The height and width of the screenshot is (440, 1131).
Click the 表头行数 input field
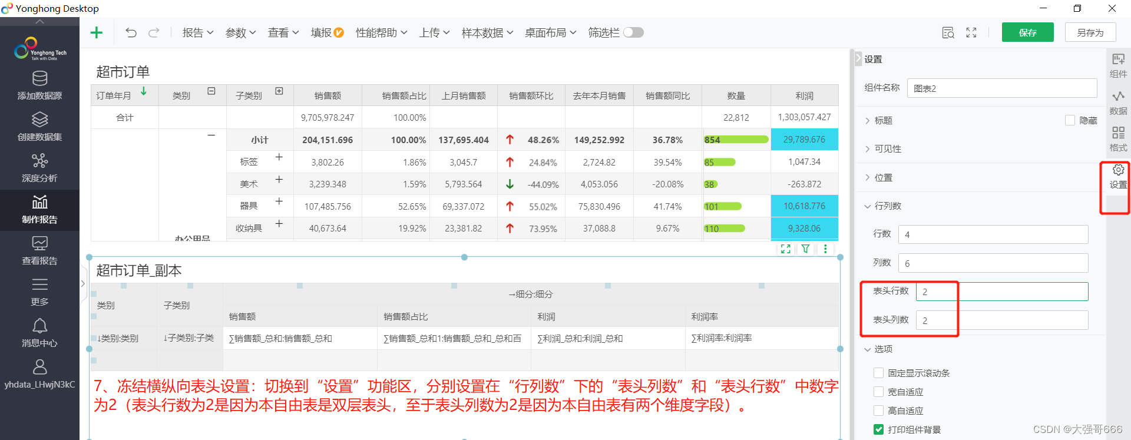click(1001, 292)
